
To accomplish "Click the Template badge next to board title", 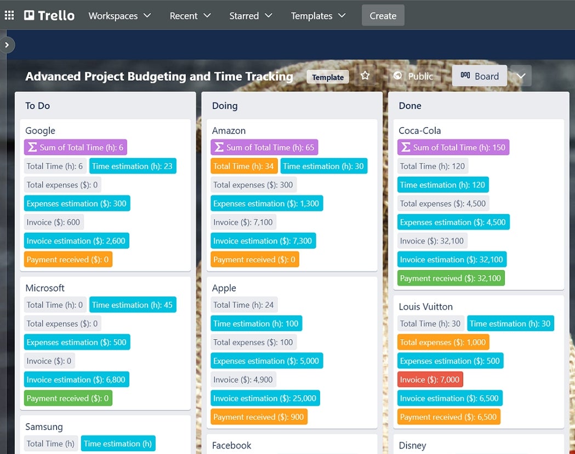I will pyautogui.click(x=328, y=77).
